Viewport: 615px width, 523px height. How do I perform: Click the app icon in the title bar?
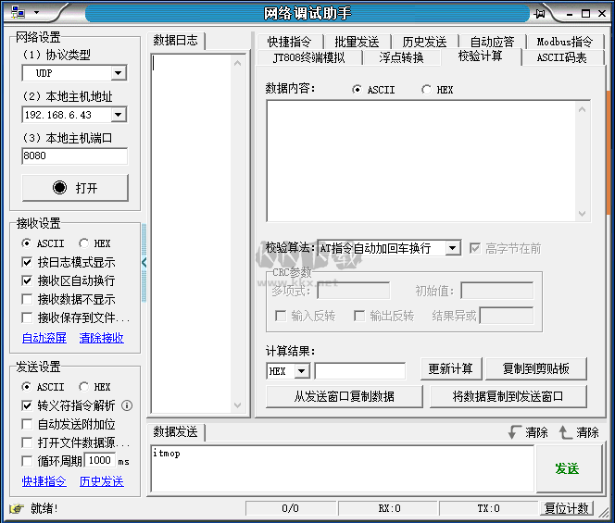(x=18, y=13)
